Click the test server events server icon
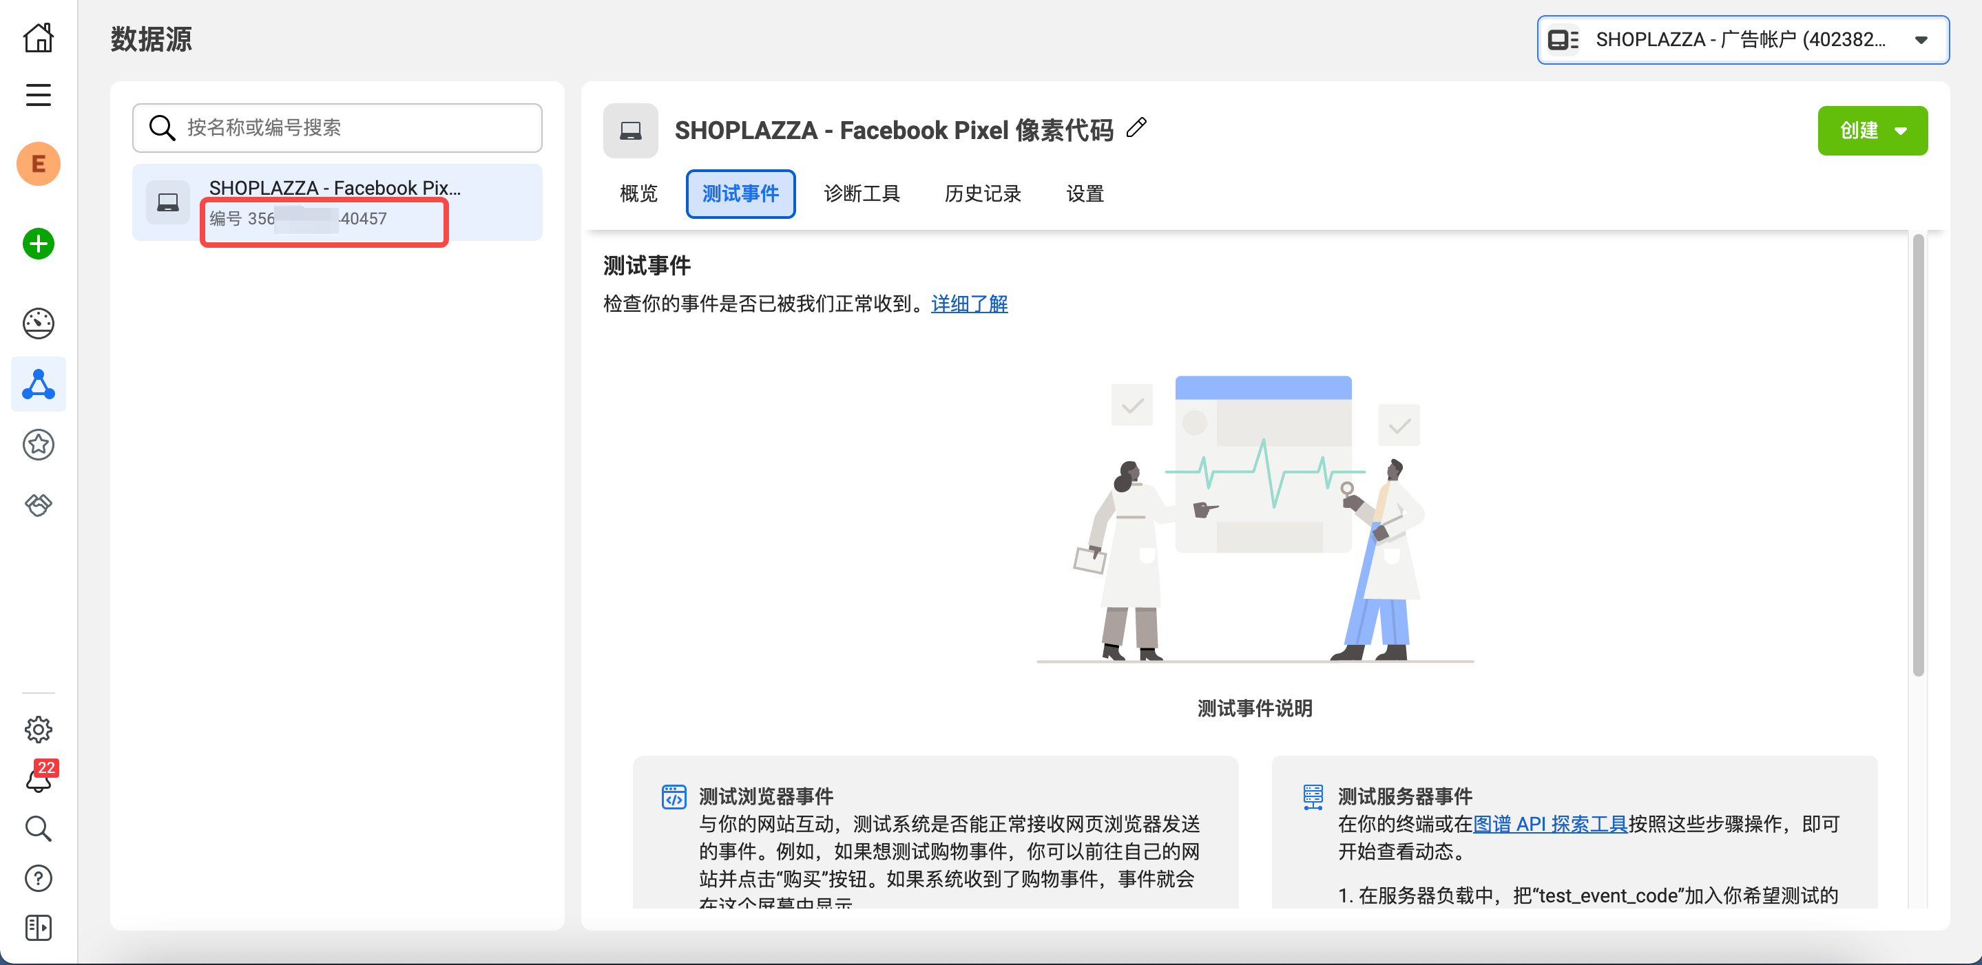Image resolution: width=1982 pixels, height=965 pixels. click(x=1313, y=797)
